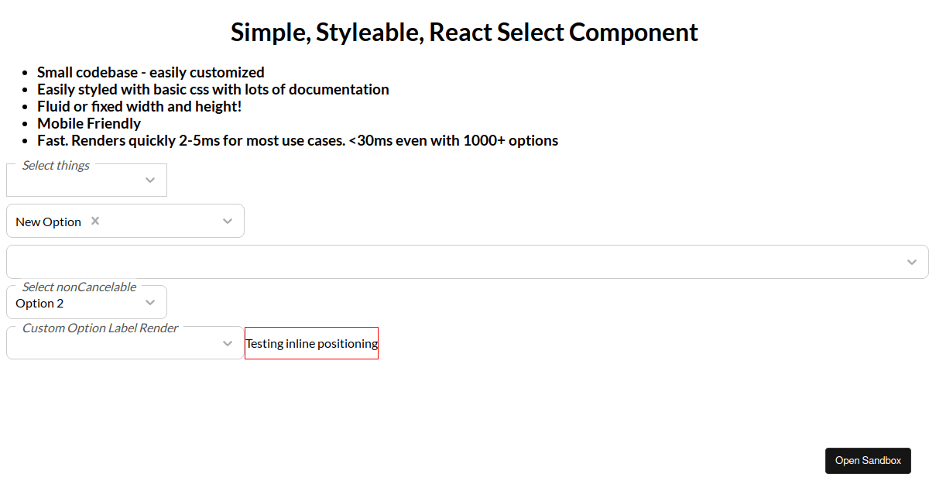This screenshot has height=488, width=929.
Task: Click the Custom Option Label Render label
Action: (99, 328)
